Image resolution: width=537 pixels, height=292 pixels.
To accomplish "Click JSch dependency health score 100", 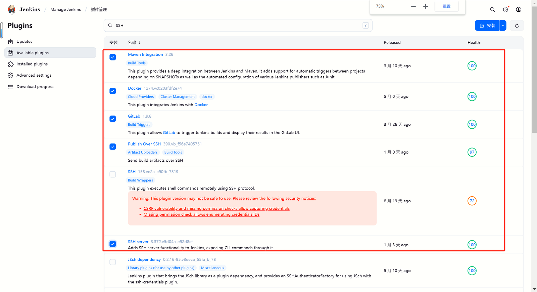I will 472,270.
